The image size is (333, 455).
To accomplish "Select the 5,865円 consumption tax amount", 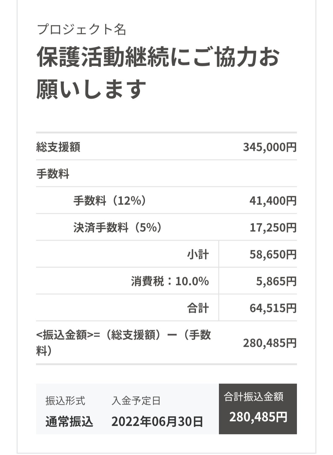I will (276, 281).
